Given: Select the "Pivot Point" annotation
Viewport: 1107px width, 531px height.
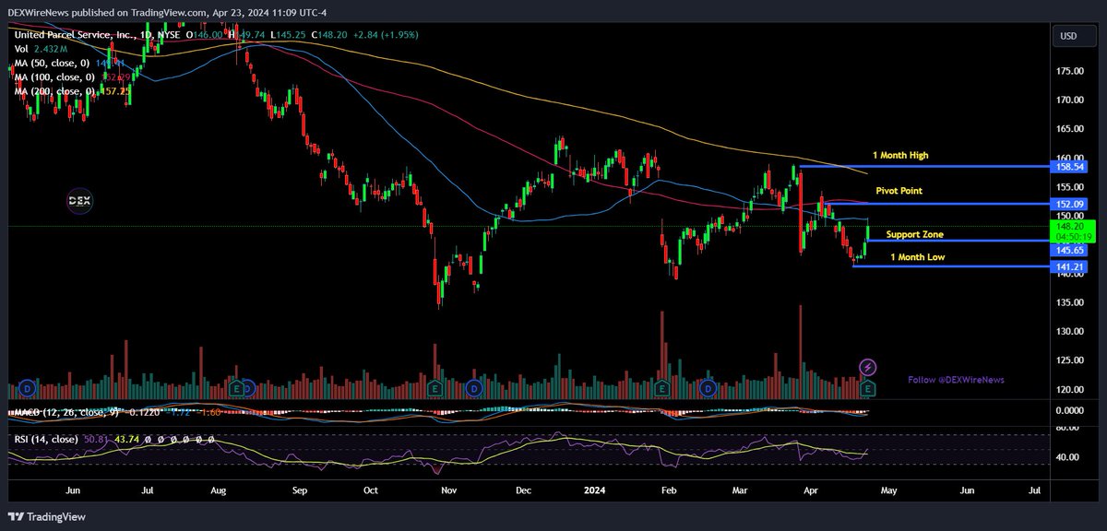Looking at the screenshot, I should pos(899,190).
